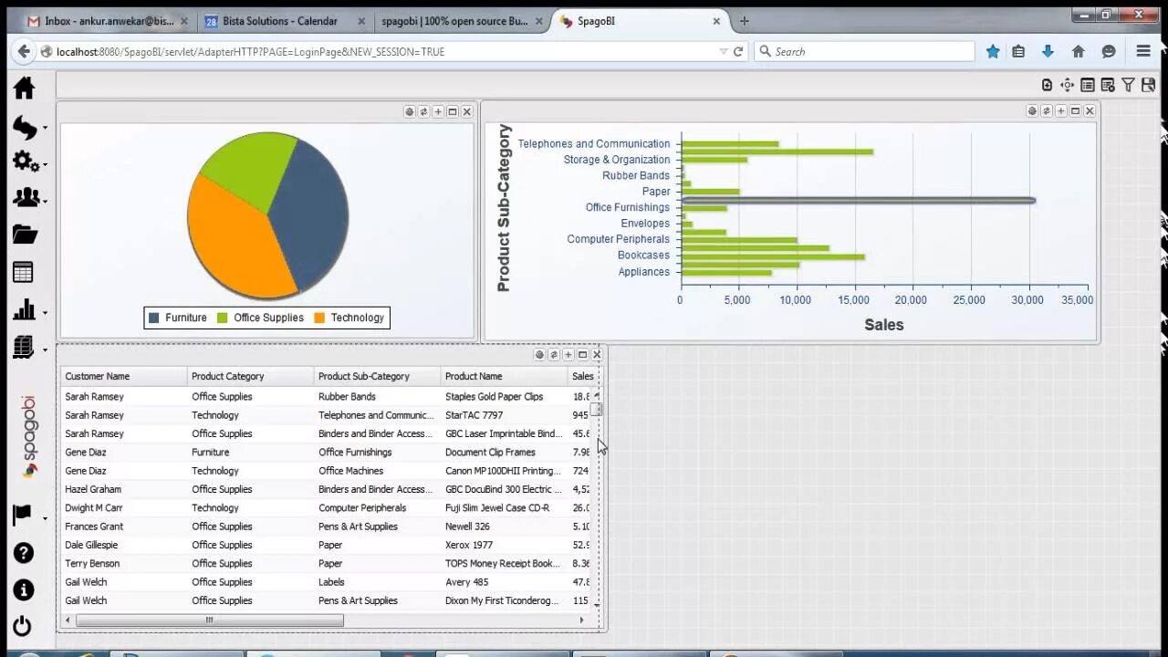
Task: Close the table widget
Action: 597,355
